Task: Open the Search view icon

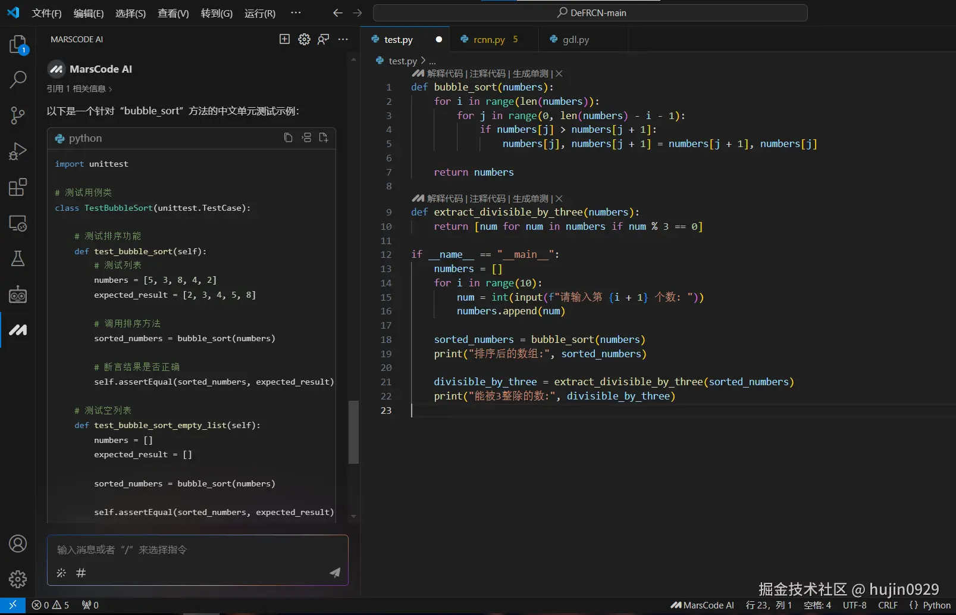Action: pos(18,79)
